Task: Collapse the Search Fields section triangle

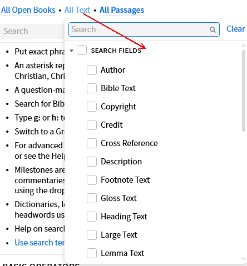Action: [x=71, y=51]
